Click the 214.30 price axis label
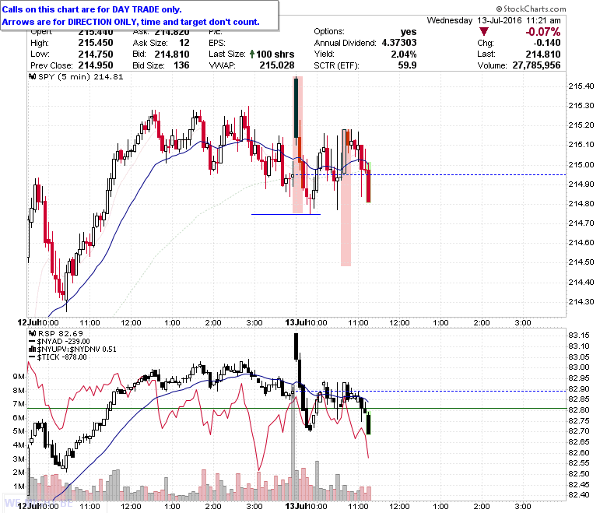The image size is (607, 513). click(x=581, y=301)
